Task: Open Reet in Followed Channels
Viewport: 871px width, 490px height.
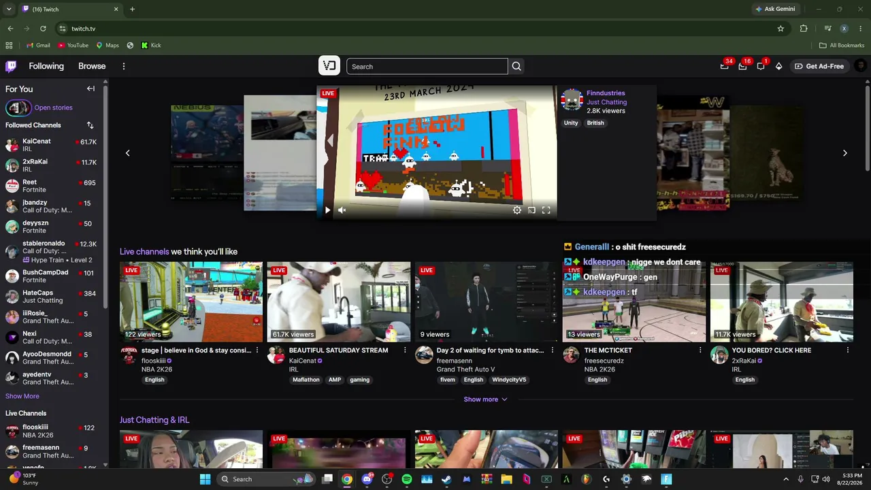Action: (x=51, y=186)
